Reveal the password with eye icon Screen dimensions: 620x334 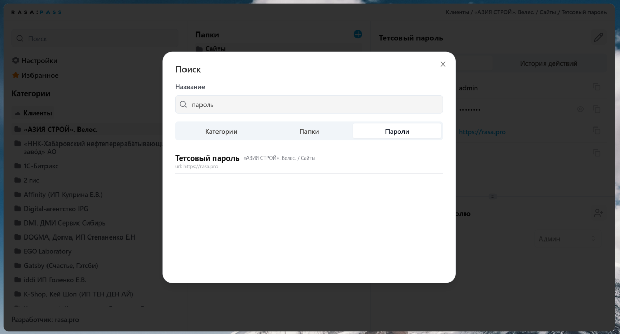[x=580, y=109]
